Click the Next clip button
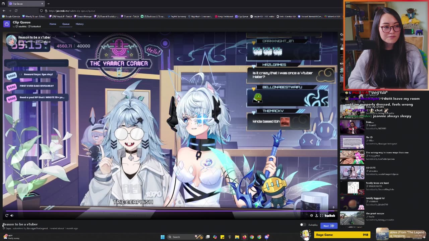The image size is (429, 241). [329, 226]
